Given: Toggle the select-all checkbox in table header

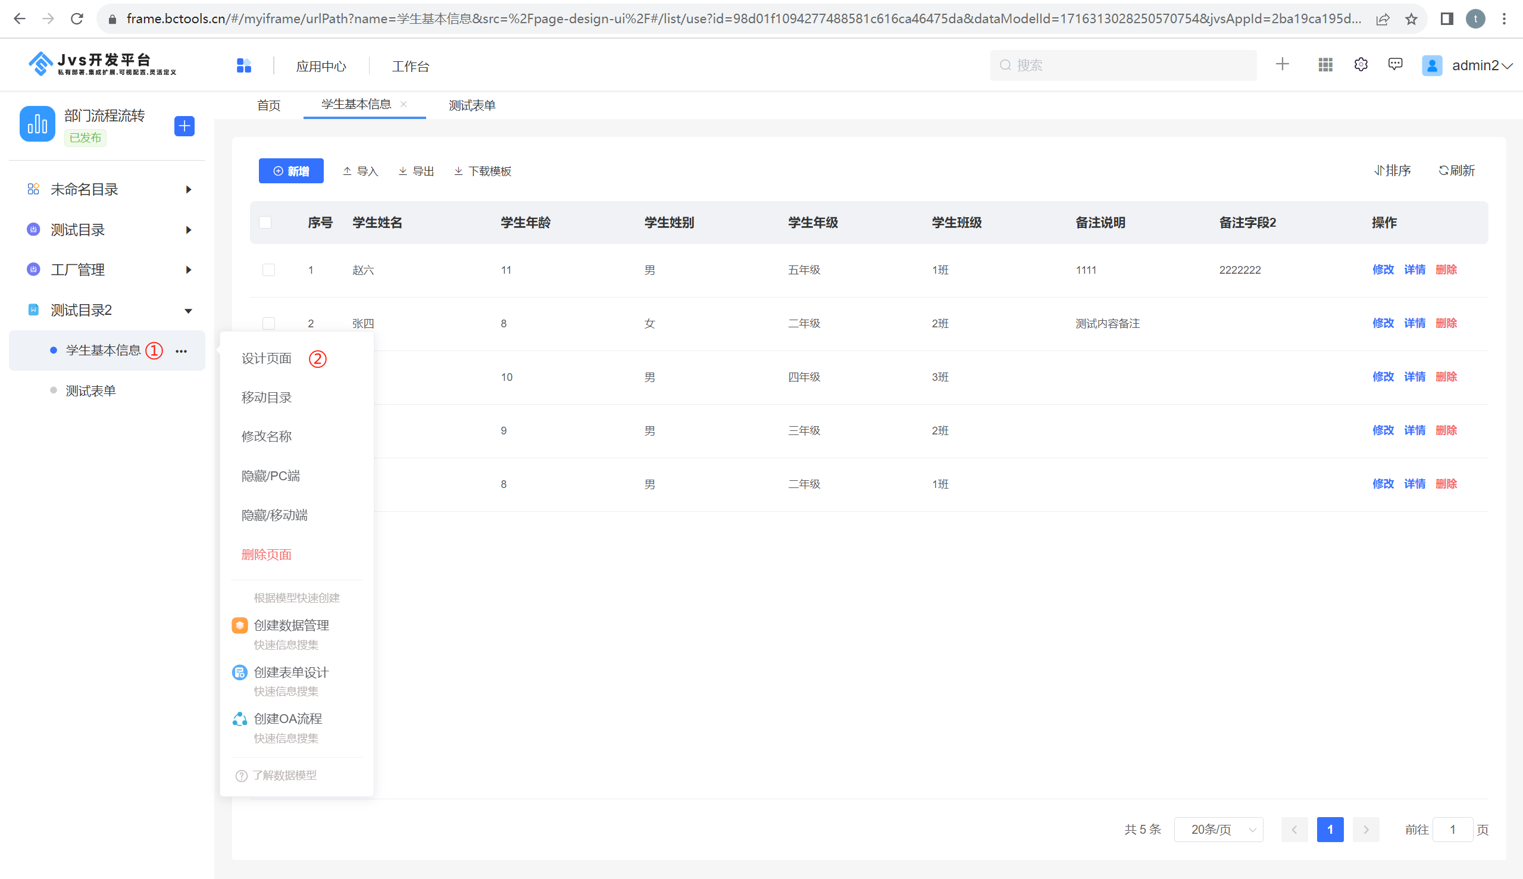Looking at the screenshot, I should point(265,222).
